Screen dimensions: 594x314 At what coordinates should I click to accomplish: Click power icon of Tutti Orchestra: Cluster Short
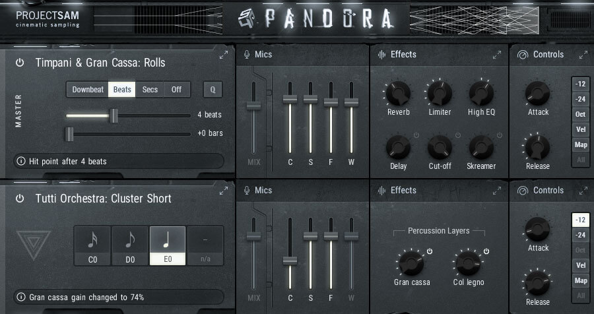[x=20, y=199]
